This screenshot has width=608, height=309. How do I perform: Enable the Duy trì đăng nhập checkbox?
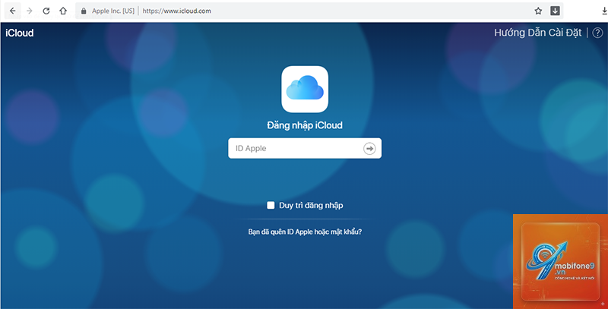point(271,205)
